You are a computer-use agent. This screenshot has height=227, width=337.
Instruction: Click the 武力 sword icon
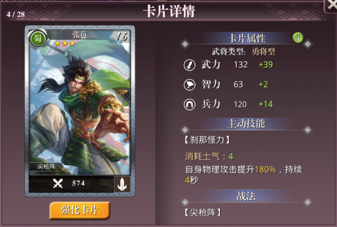click(190, 65)
